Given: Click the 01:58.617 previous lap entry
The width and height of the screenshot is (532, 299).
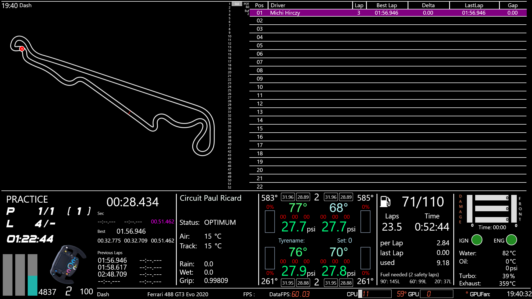Looking at the screenshot, I should click(x=112, y=267).
